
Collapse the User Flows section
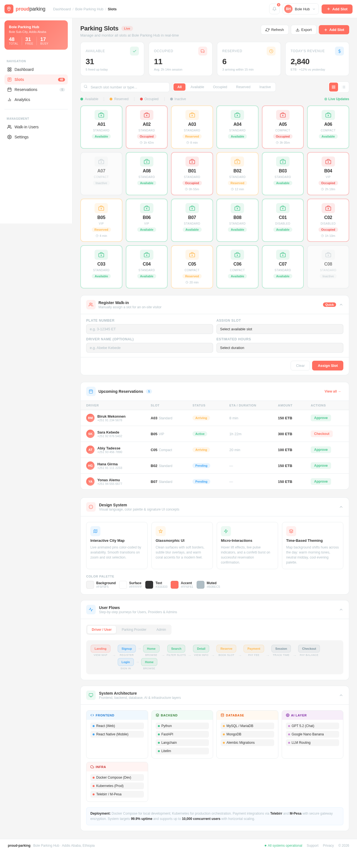click(x=341, y=610)
